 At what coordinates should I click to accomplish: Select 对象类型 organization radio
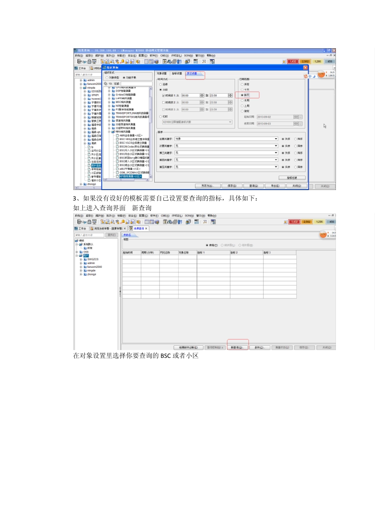(x=107, y=78)
